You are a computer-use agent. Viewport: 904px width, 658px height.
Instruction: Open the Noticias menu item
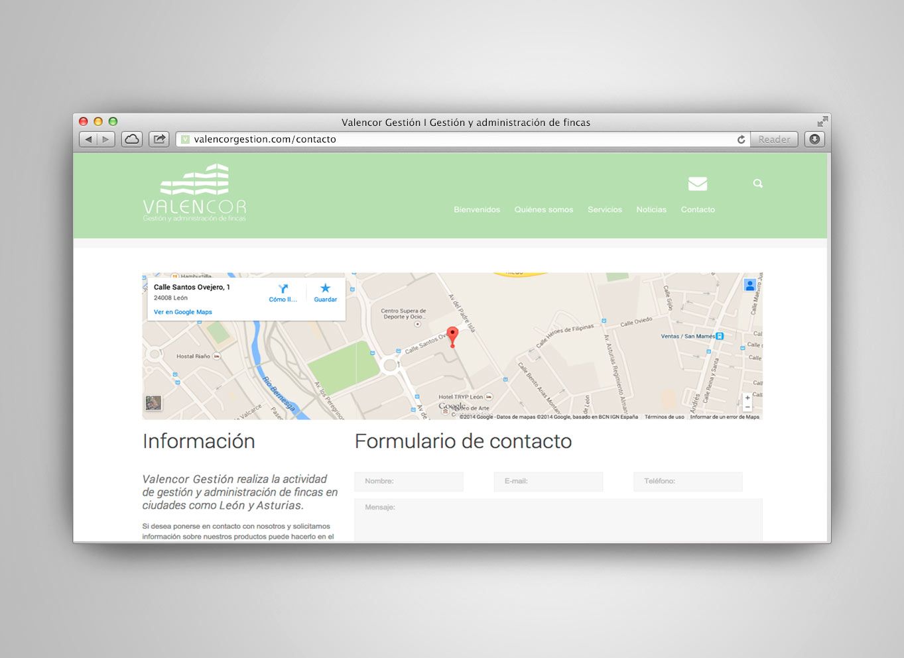[651, 209]
